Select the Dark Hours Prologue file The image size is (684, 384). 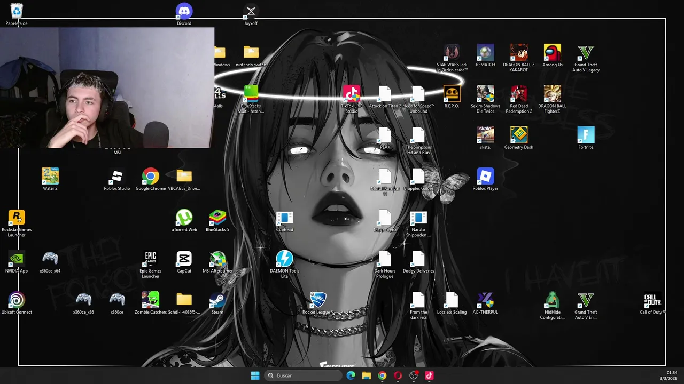385,265
